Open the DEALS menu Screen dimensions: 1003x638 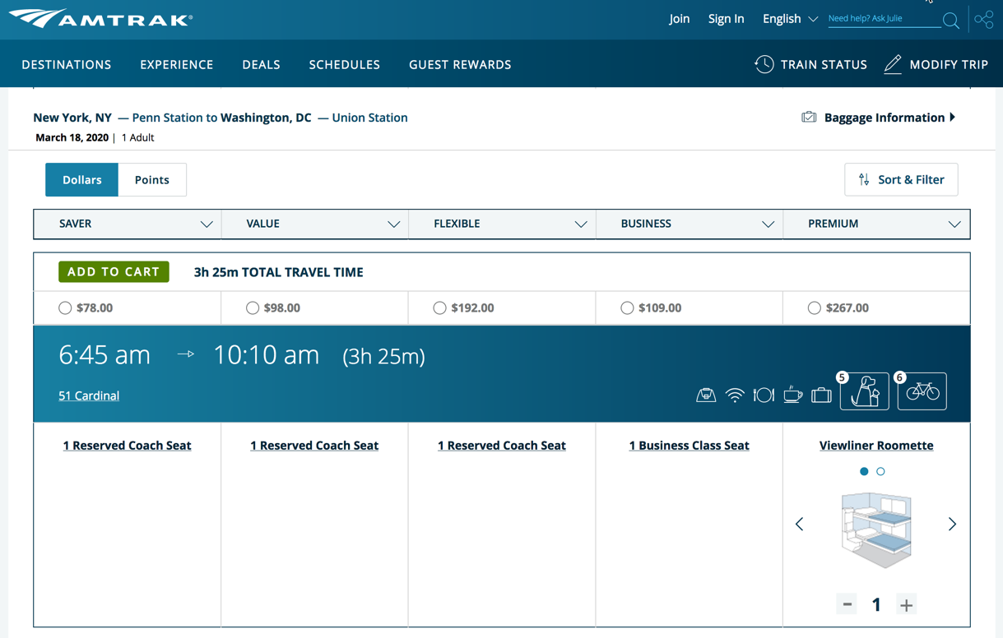(x=261, y=64)
